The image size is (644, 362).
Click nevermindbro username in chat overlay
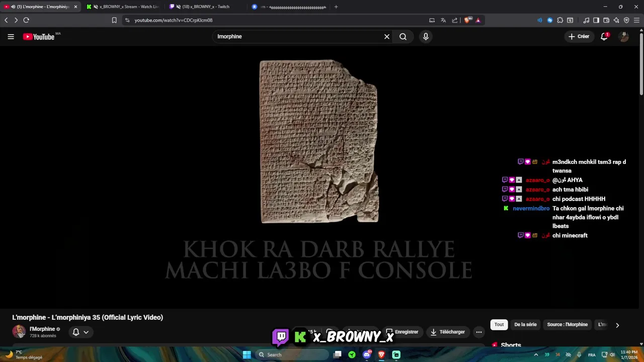click(x=531, y=208)
